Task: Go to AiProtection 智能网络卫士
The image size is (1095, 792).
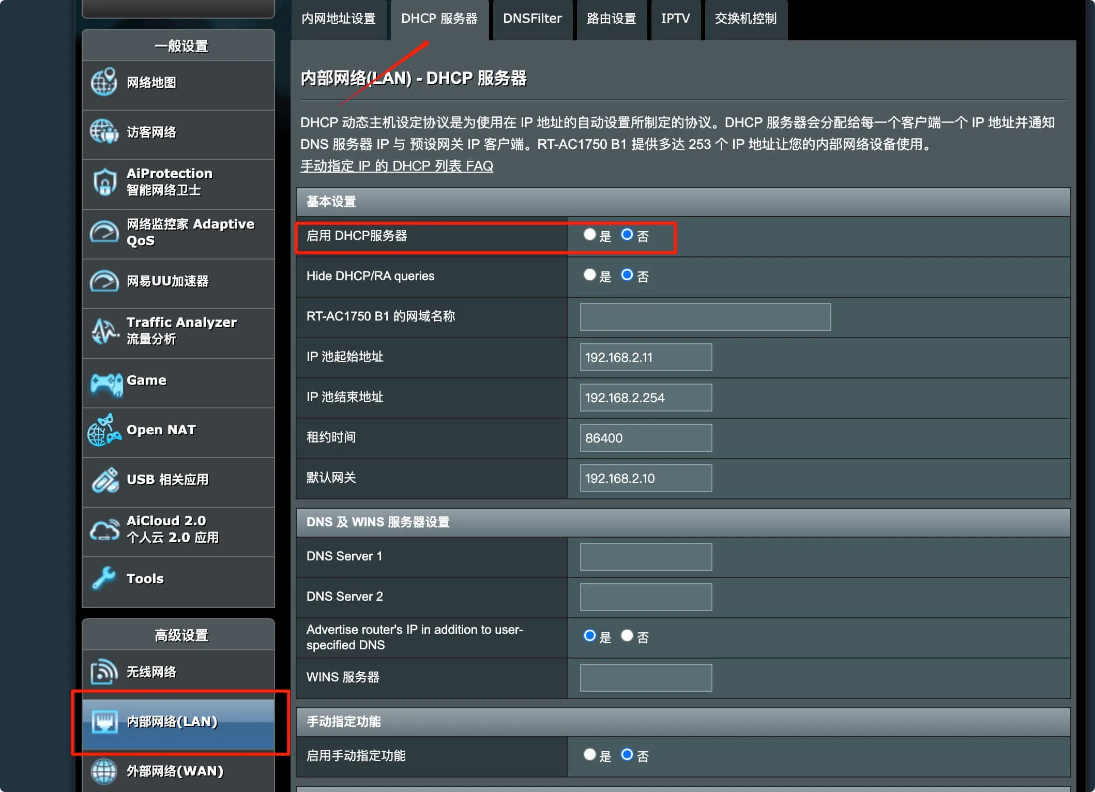Action: 178,184
